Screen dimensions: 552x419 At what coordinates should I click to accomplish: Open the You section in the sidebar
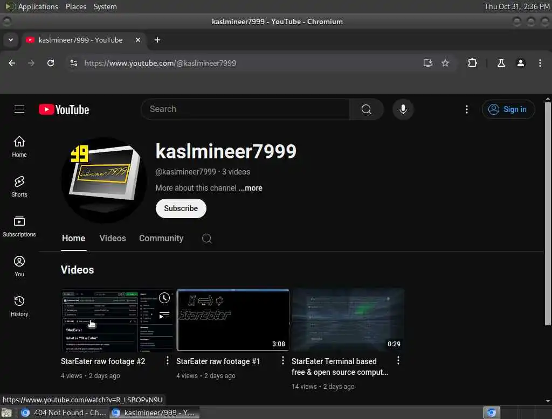(x=19, y=266)
